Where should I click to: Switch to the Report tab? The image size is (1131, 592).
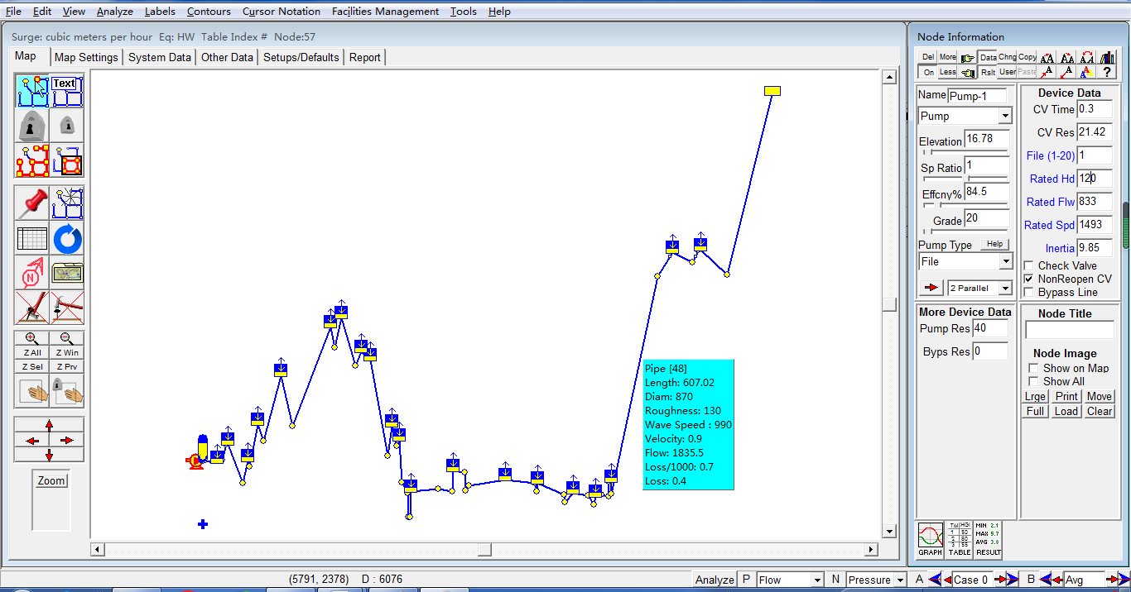tap(365, 57)
